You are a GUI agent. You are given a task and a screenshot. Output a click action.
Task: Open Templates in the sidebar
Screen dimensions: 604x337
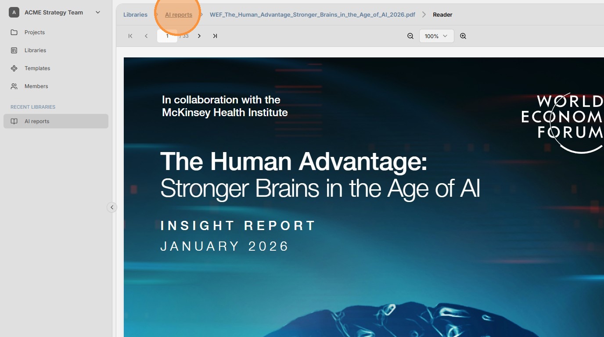(x=56, y=68)
